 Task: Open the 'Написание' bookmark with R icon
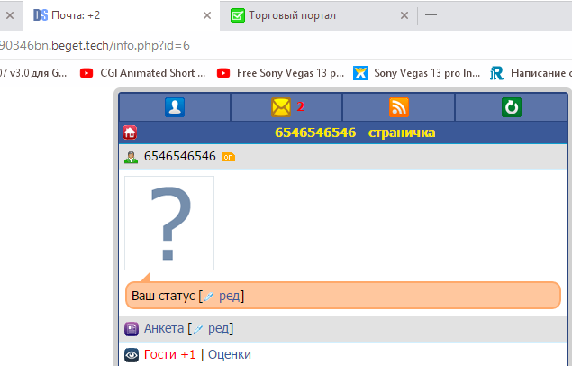(531, 73)
